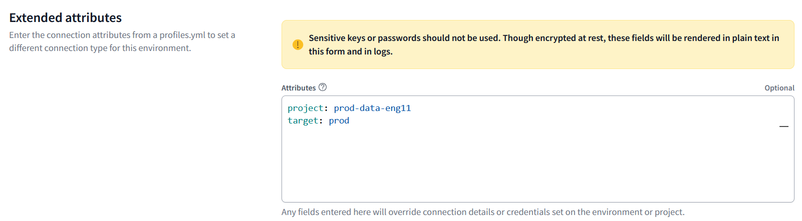Focus the Attributes code editor's empty area
Screen dimensions: 802x221
coord(538,165)
